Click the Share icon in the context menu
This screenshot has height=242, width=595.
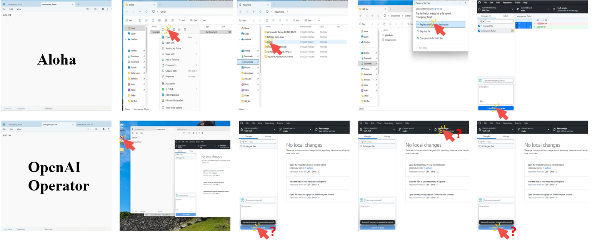[x=179, y=30]
